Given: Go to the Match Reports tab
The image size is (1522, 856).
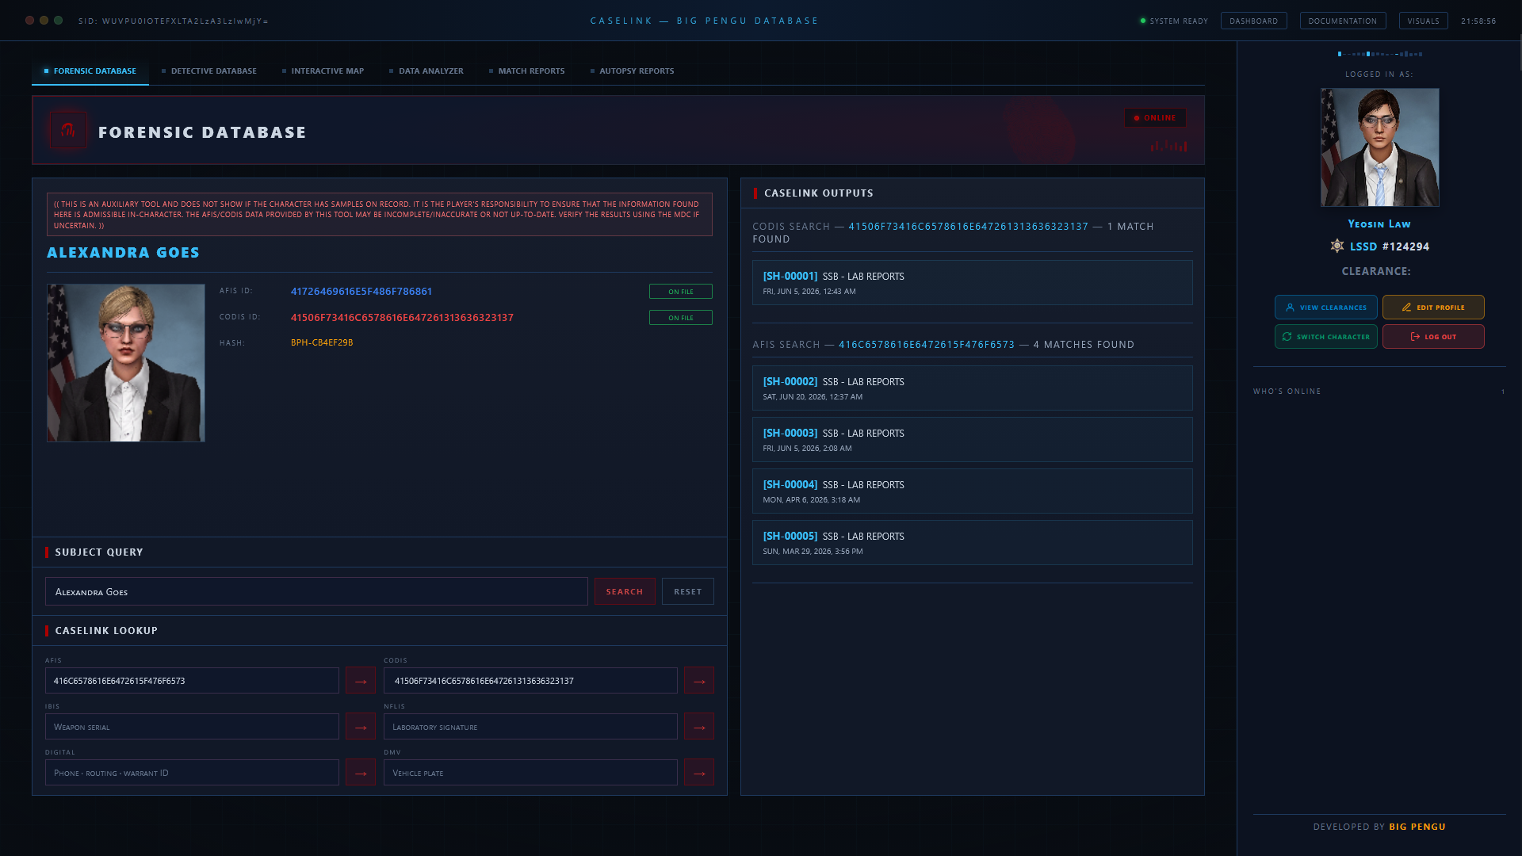Looking at the screenshot, I should 527,71.
